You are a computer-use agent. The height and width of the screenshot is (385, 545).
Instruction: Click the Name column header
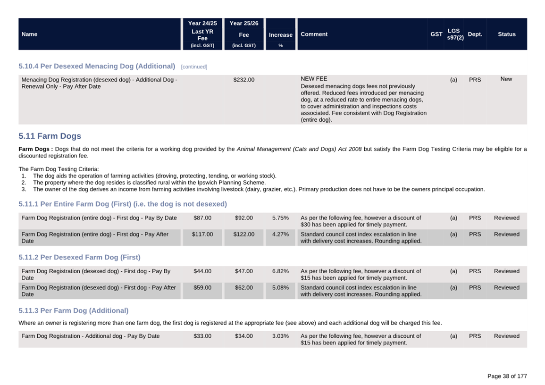tap(29, 34)
